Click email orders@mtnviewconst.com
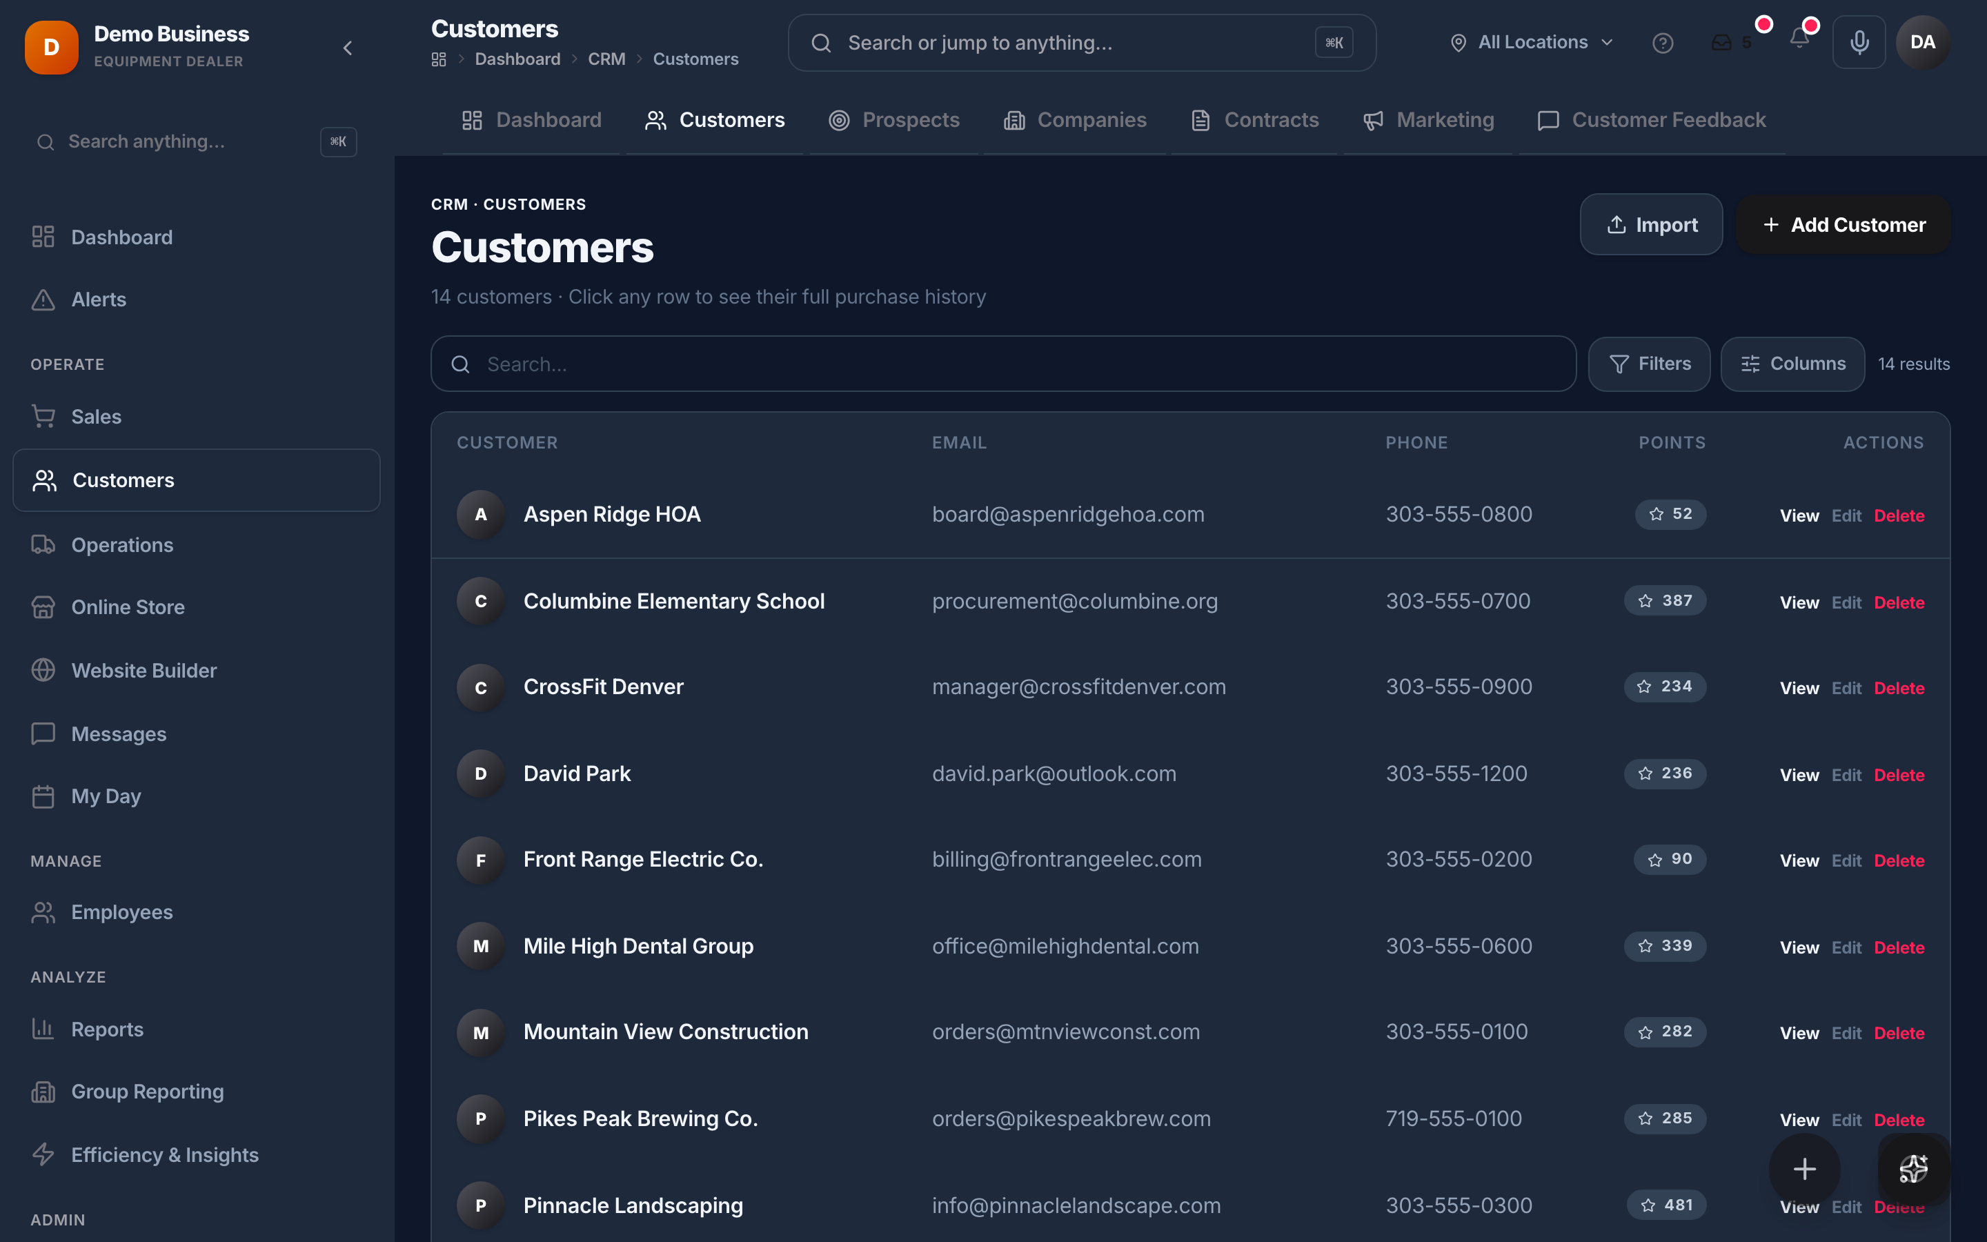The height and width of the screenshot is (1242, 1987). [x=1066, y=1032]
